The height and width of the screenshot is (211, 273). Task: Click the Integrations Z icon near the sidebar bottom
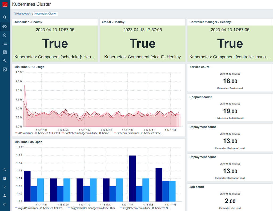click(5, 178)
